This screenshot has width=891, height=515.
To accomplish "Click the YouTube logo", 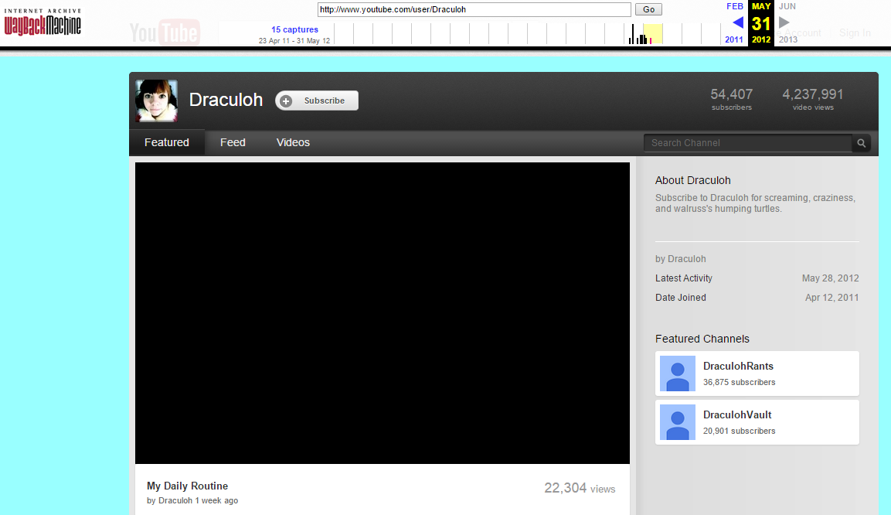I will point(164,33).
